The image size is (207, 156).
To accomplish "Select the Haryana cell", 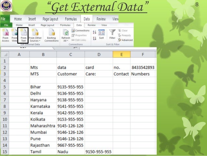I will [x=43, y=100].
